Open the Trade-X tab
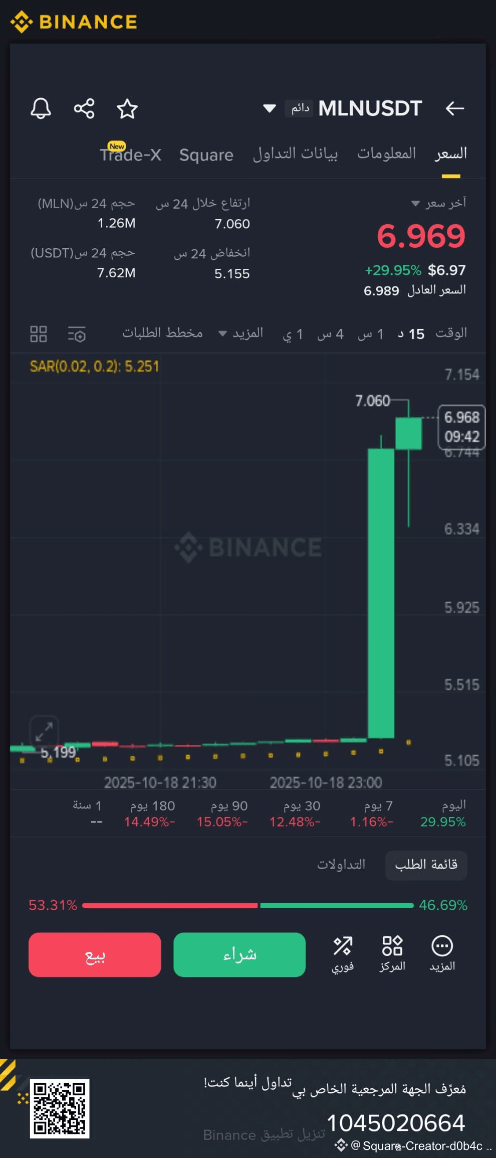Viewport: 496px width, 1158px height. click(130, 154)
